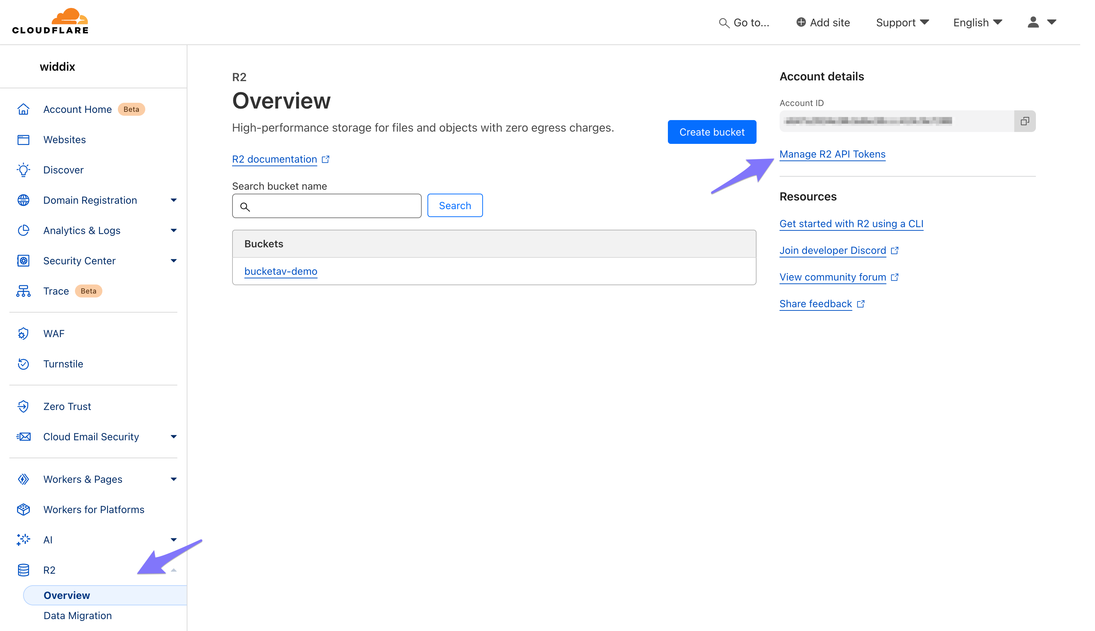Screen dimensions: 1095x631
Task: Click the Workers & Pages diamond icon
Action: click(23, 479)
